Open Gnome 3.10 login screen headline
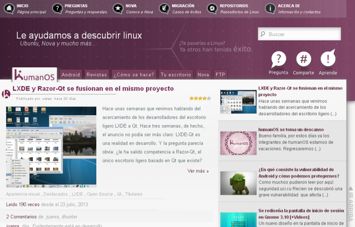 [301, 214]
